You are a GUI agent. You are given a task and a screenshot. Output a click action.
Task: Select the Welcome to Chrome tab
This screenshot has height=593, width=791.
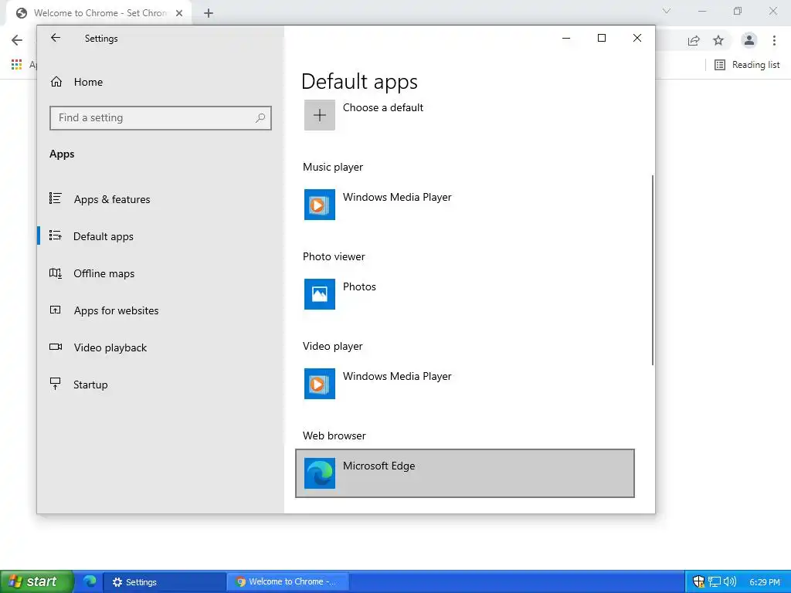(x=100, y=13)
